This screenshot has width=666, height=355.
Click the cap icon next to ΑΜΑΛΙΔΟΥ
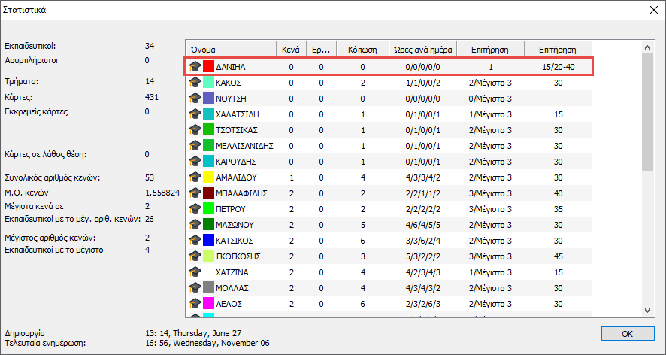click(195, 177)
